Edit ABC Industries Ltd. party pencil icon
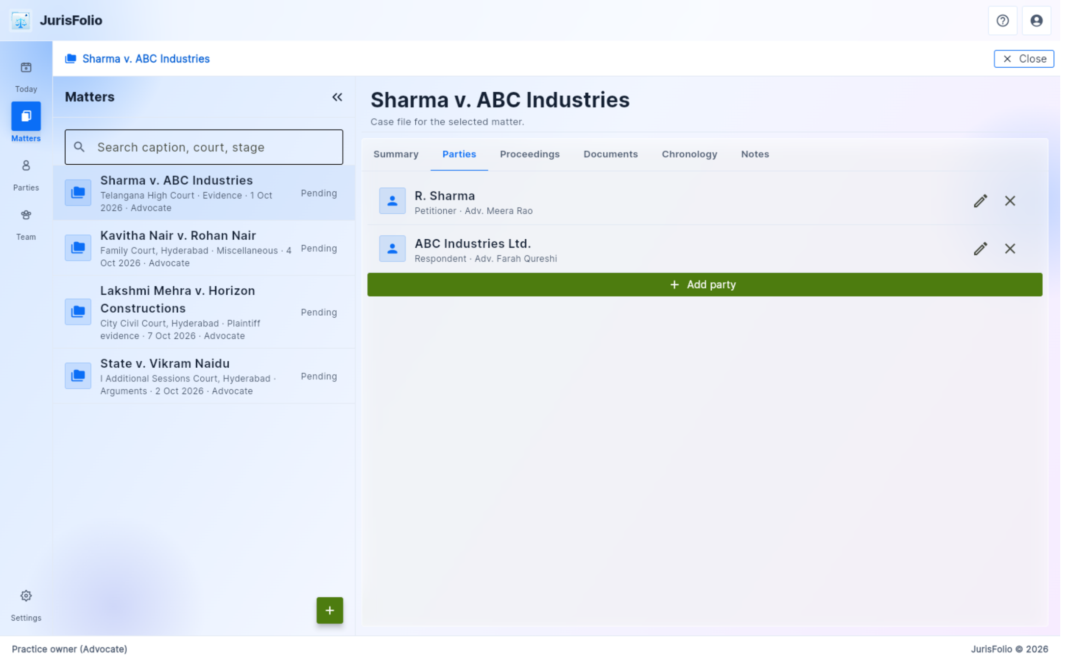This screenshot has height=657, width=1073. 980,249
